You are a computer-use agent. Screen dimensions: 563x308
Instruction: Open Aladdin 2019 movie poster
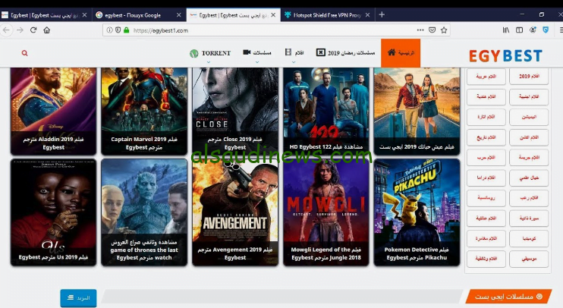pos(54,111)
